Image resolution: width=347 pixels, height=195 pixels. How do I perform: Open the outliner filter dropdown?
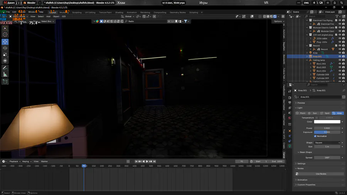[338, 16]
